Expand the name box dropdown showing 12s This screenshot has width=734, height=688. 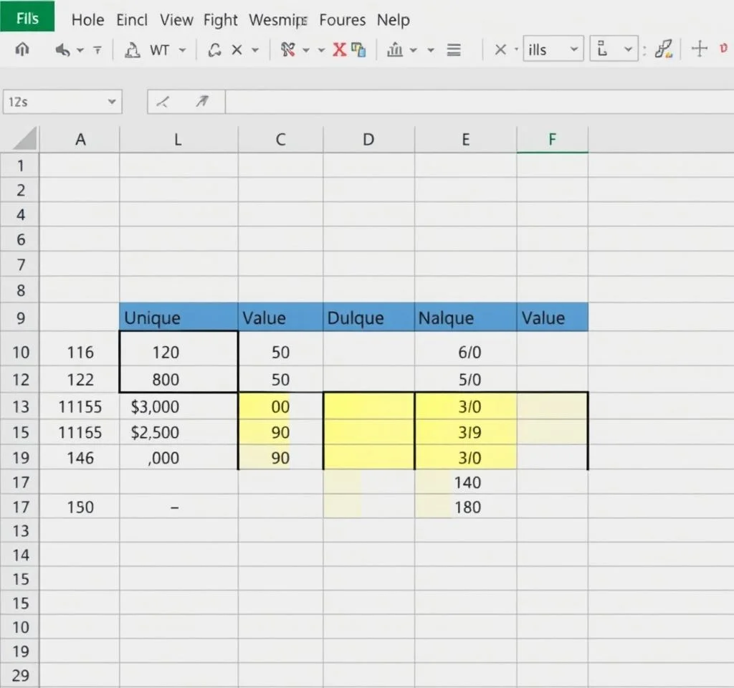coord(112,102)
